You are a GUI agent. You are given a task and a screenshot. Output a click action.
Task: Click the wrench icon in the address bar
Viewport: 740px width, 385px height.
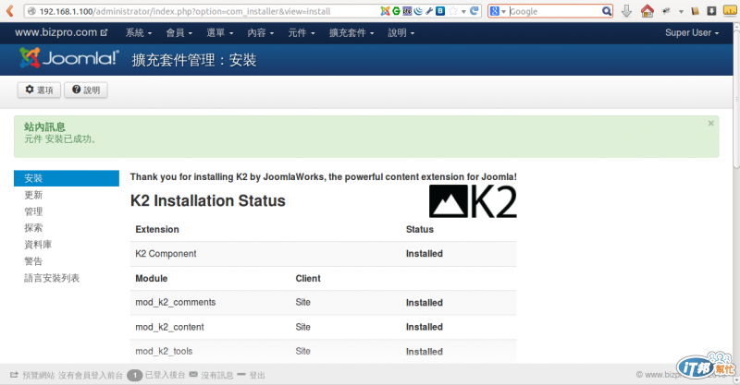(x=429, y=11)
